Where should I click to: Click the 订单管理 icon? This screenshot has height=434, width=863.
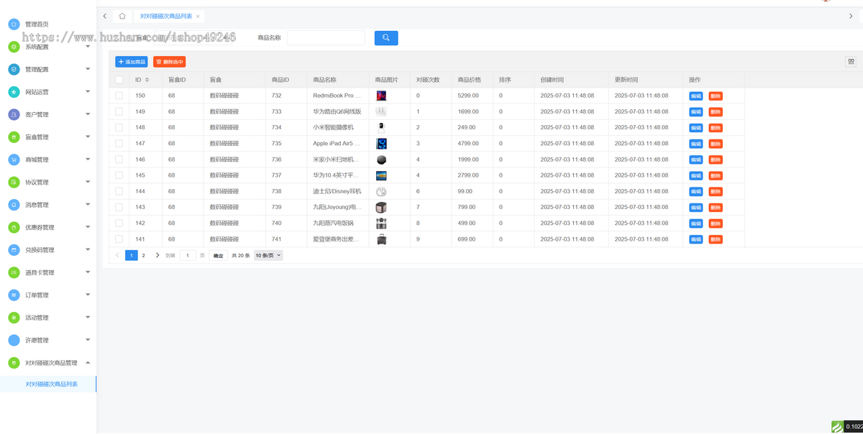pos(14,295)
